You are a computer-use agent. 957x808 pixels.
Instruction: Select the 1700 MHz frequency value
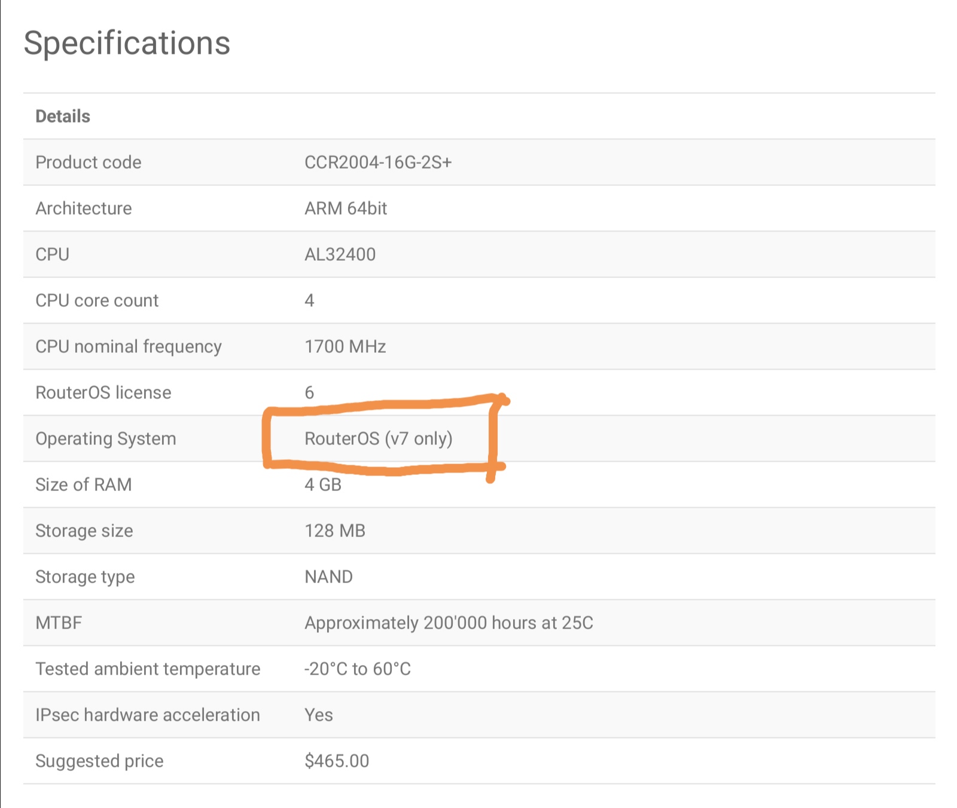tap(345, 346)
